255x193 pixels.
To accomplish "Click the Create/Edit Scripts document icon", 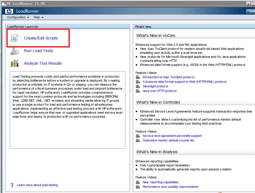I will coord(15,38).
